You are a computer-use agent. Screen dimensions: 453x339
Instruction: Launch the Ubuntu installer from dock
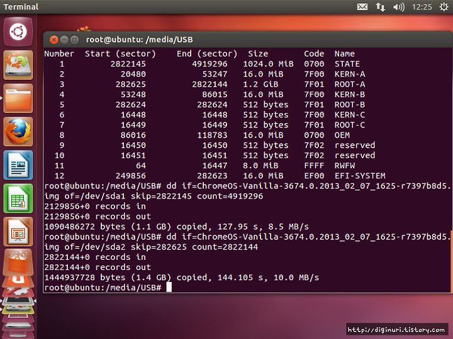coord(18,65)
